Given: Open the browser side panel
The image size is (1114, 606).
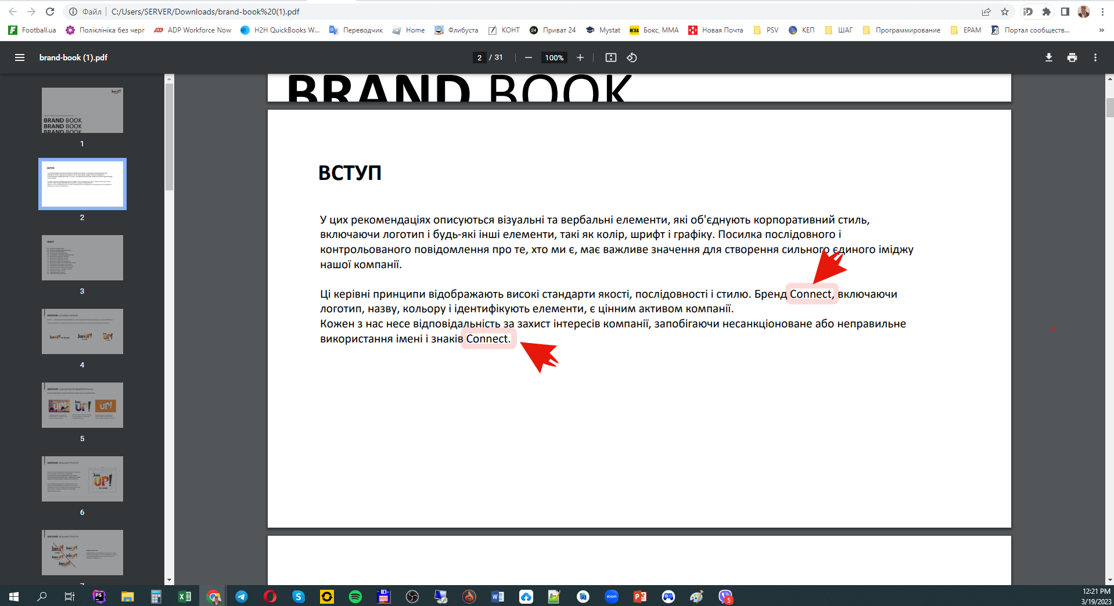Looking at the screenshot, I should click(x=1065, y=12).
